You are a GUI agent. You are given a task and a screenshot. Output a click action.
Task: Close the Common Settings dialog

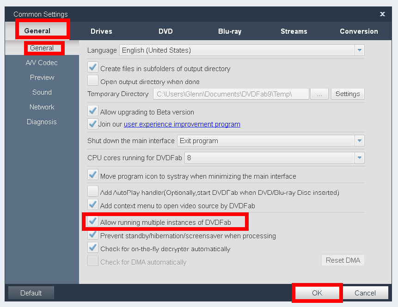(x=382, y=14)
